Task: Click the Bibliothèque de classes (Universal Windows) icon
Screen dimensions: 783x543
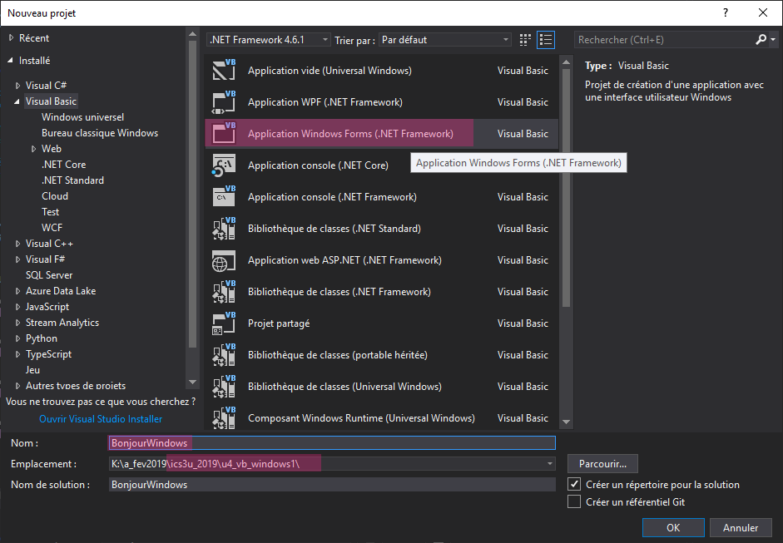Action: pyautogui.click(x=224, y=387)
